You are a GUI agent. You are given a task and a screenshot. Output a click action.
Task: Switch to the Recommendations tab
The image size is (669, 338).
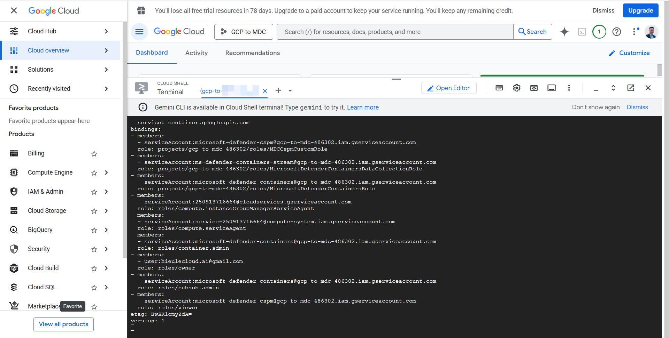[x=252, y=53]
